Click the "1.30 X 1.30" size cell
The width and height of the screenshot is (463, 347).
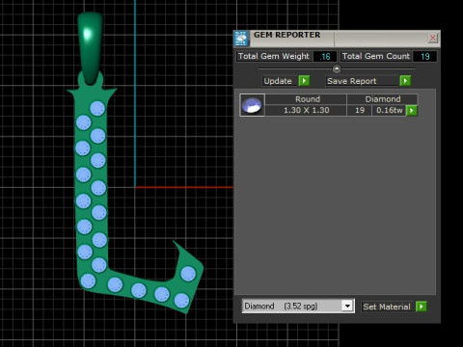307,110
